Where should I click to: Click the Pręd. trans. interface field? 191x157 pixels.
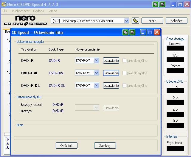click(175, 148)
